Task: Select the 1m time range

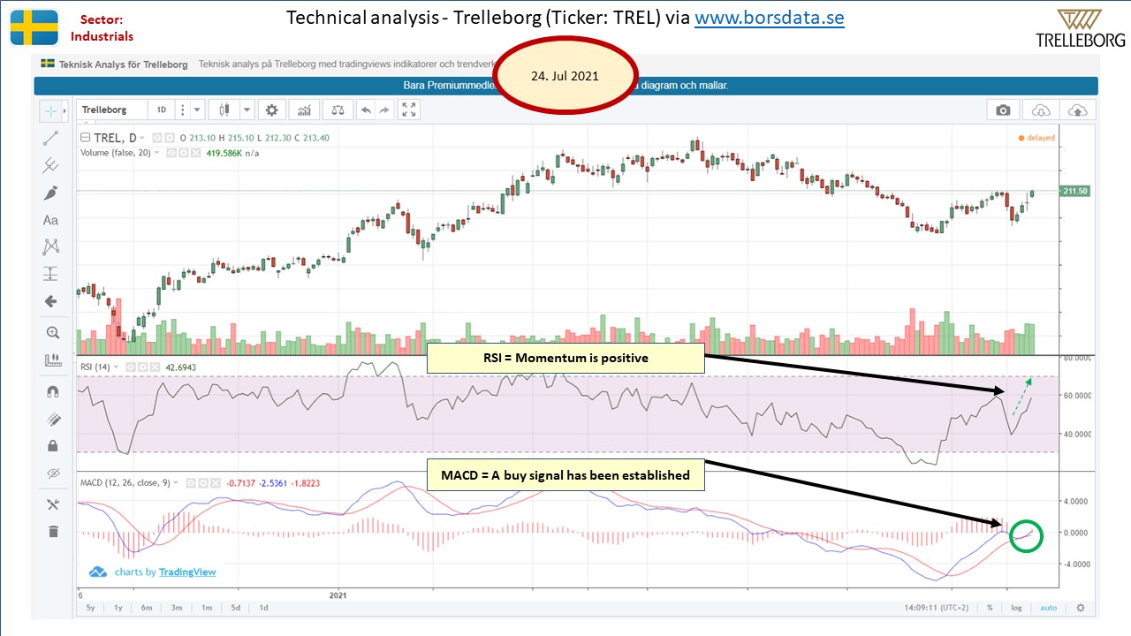Action: (206, 608)
